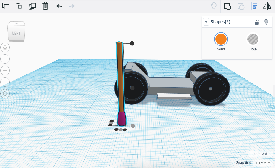Screen dimensions: 275x168
Task: Hide selected shapes with lightbulb icon
Action: (x=266, y=22)
